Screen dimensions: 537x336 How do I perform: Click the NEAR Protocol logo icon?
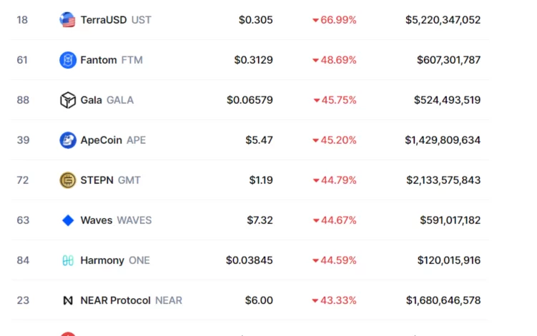pos(68,300)
